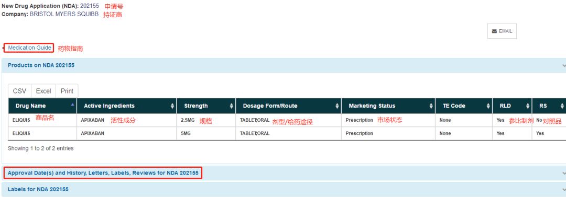566x197 pixels.
Task: Click APIXABAN in the 2.5MG row
Action: pyautogui.click(x=92, y=120)
